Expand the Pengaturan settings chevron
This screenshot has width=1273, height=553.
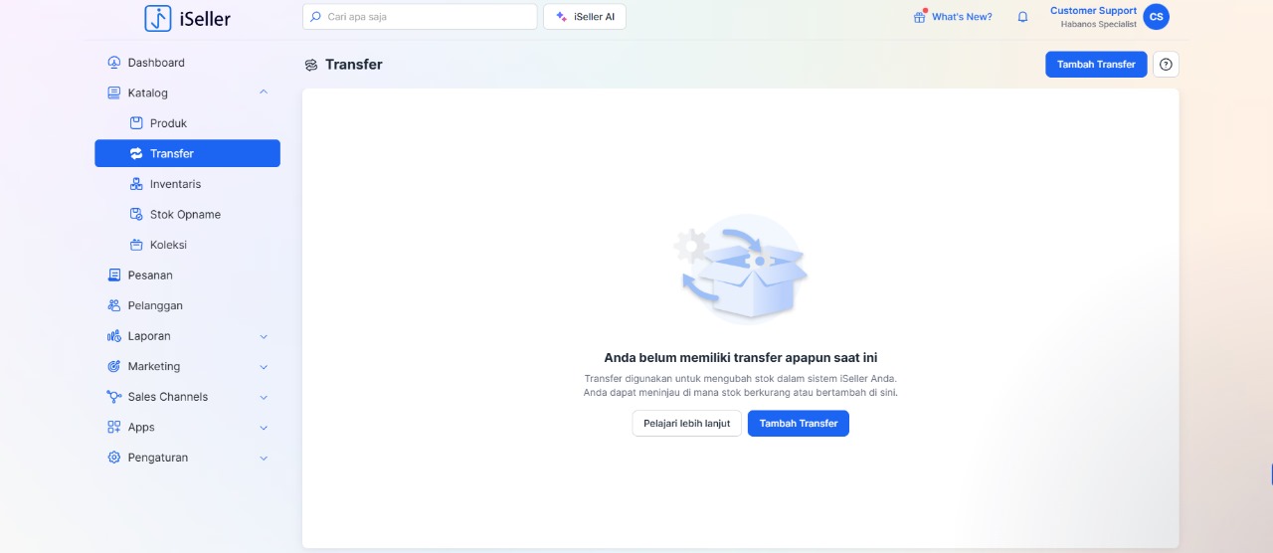[x=264, y=458]
